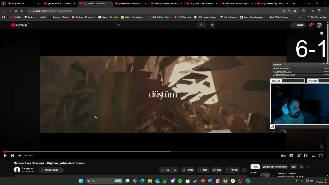329x185 pixels.
Task: Click the address bar URL
Action: click(x=52, y=11)
